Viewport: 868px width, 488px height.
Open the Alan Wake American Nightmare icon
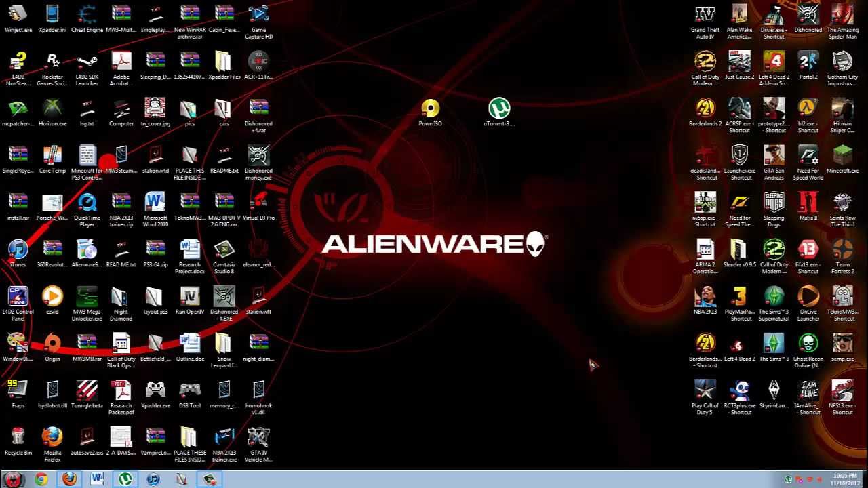739,22
